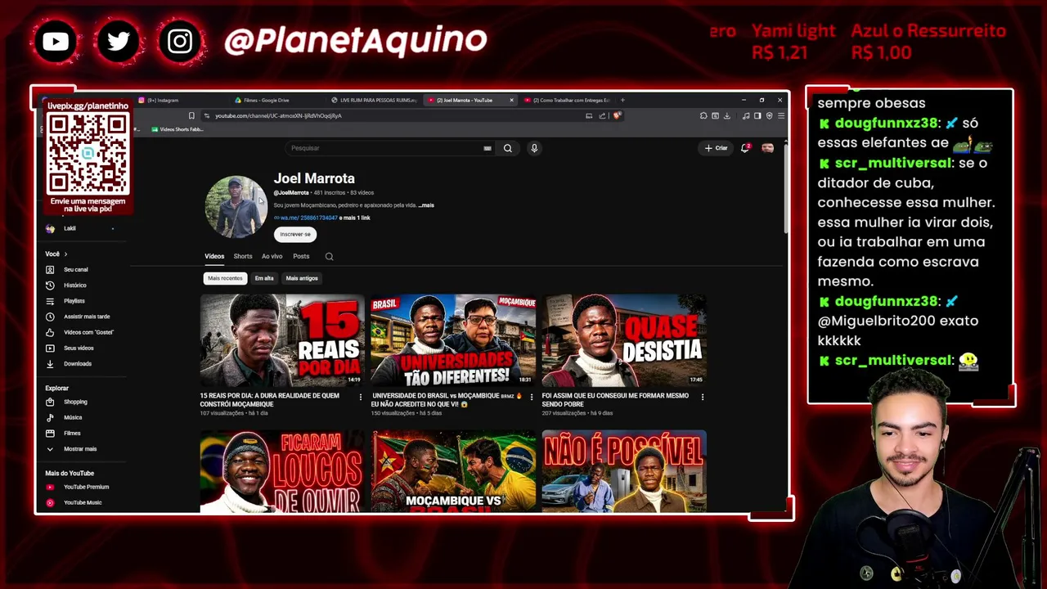Open Playlists in sidebar
Screen dimensions: 1047x589
74,301
